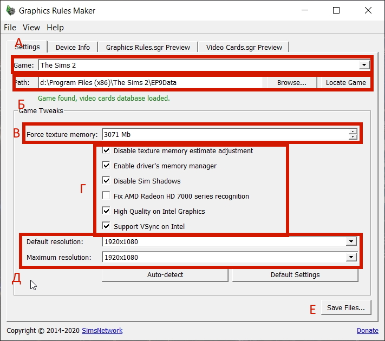The height and width of the screenshot is (341, 385).
Task: Open the SimsNetwork link
Action: 102,330
